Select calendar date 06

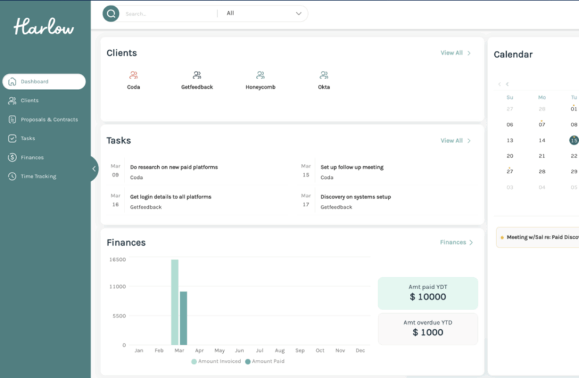509,124
